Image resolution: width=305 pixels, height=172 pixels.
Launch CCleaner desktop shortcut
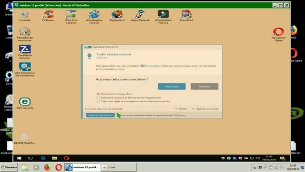pos(48,16)
